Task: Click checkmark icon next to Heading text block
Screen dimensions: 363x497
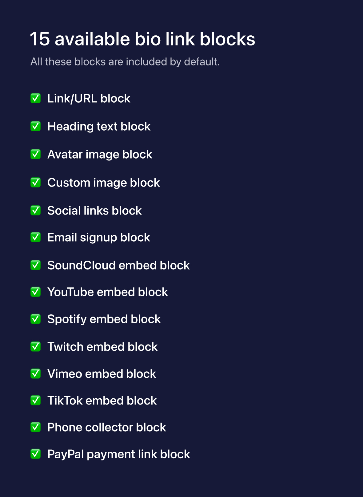Action: [x=36, y=126]
